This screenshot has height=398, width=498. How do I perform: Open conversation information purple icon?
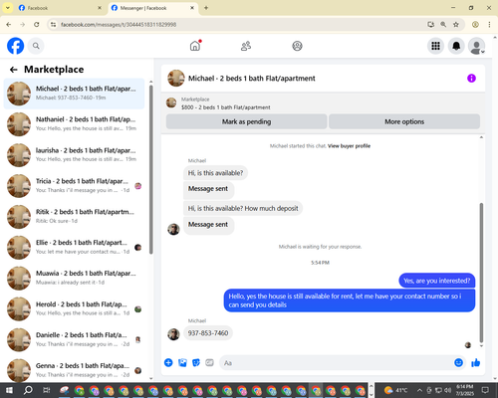[471, 79]
